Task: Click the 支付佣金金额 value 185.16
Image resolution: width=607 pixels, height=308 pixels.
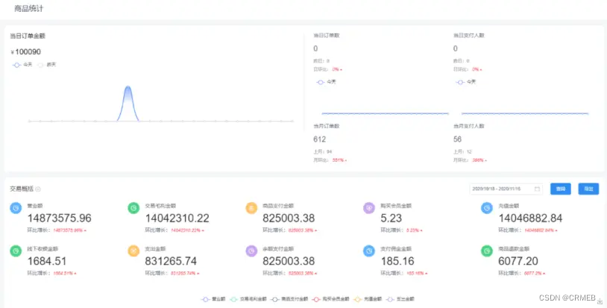Action: point(397,261)
